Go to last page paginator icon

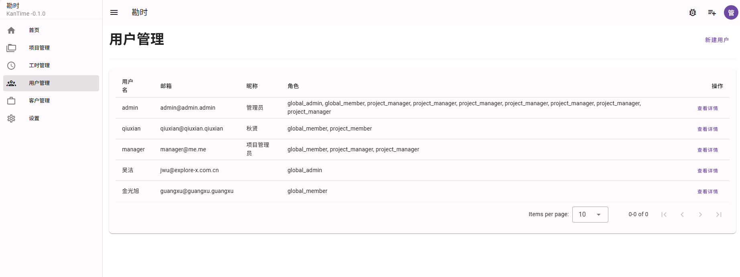719,215
